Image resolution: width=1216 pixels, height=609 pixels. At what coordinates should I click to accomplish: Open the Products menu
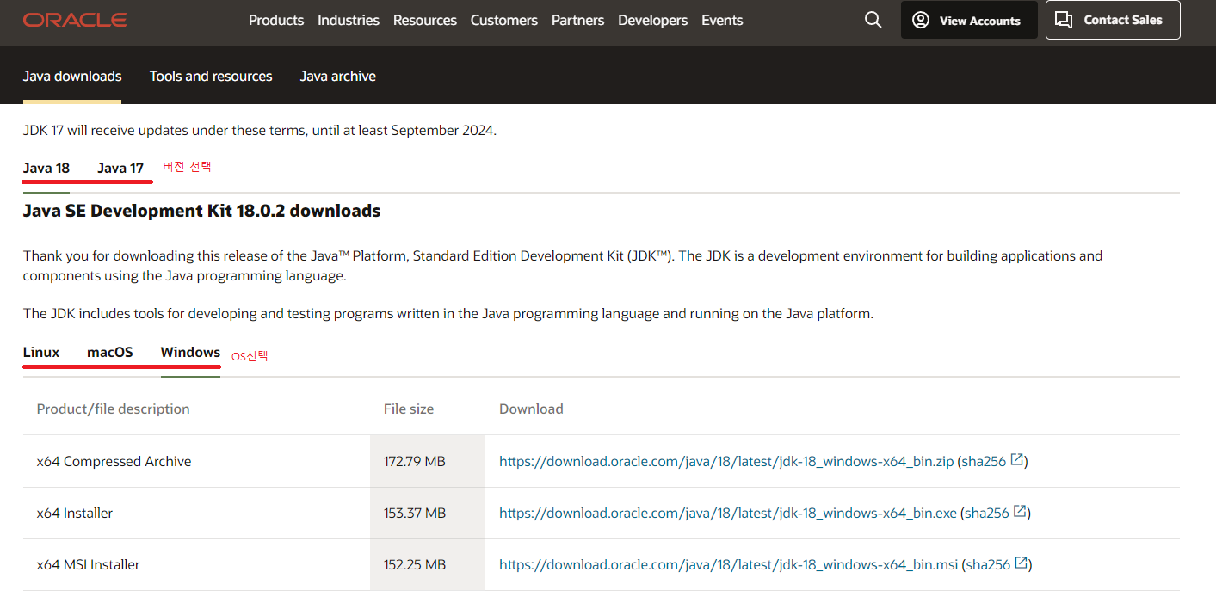click(x=276, y=20)
